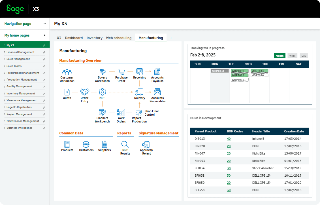Open Accounts Receivables envelope icon
Screen dimensions: 320x205
point(157,92)
